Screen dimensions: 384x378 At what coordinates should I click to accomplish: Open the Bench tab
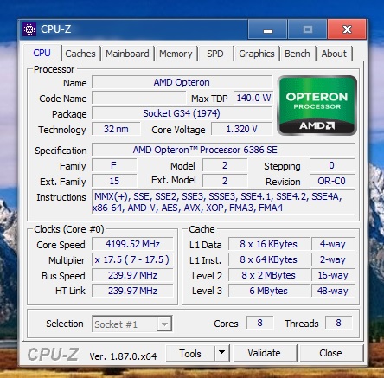pos(298,54)
